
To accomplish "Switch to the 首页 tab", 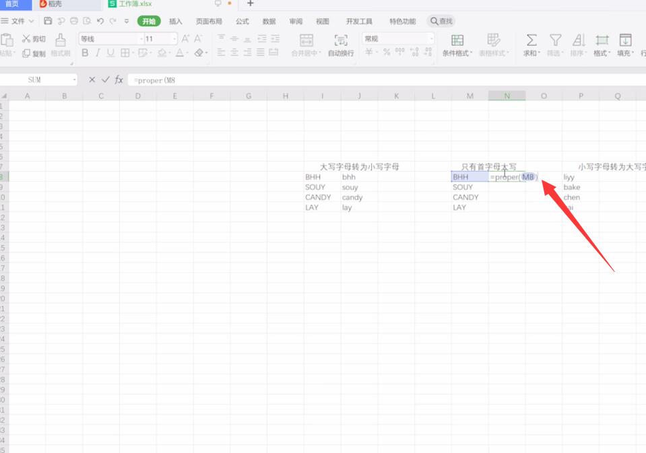I will point(14,4).
